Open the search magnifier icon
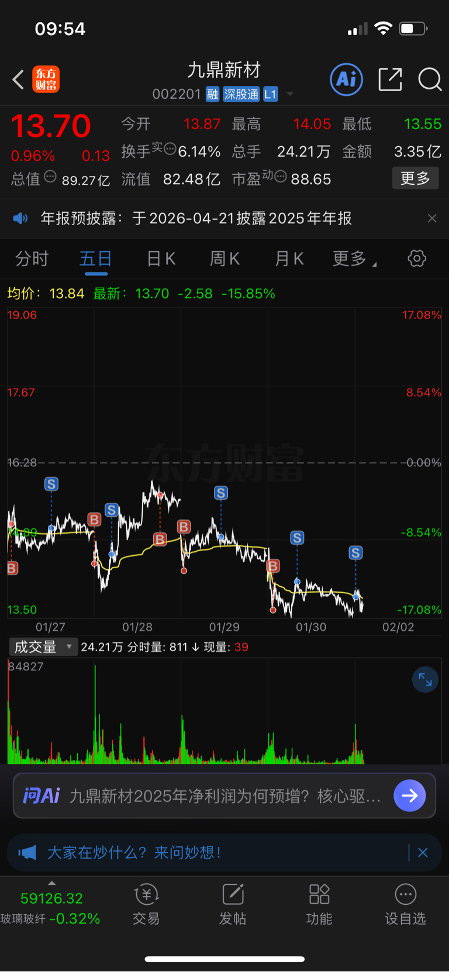The width and height of the screenshot is (449, 972). click(x=430, y=79)
